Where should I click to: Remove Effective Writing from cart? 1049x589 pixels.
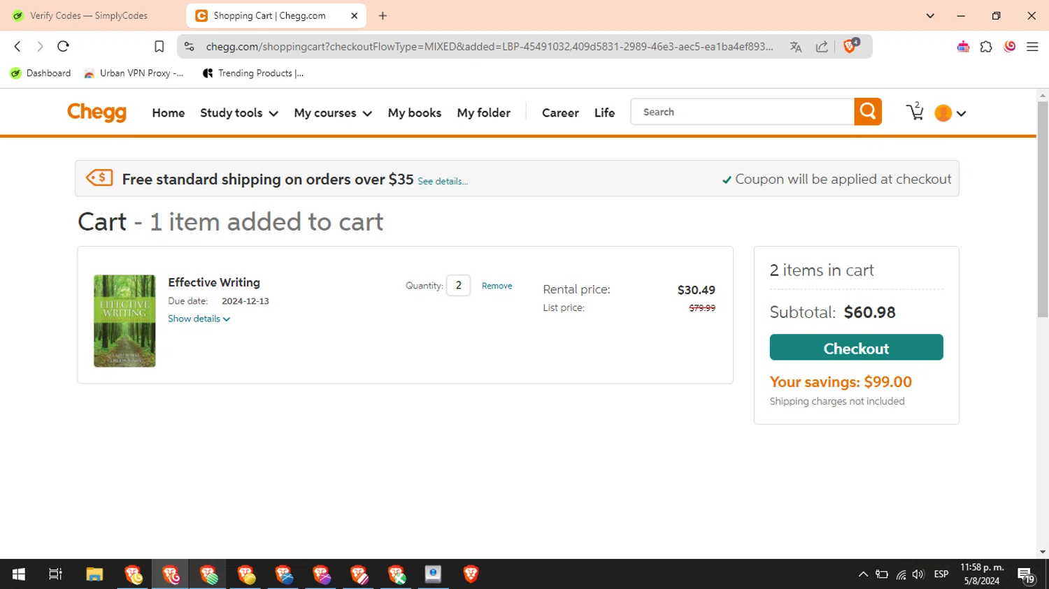coord(497,286)
